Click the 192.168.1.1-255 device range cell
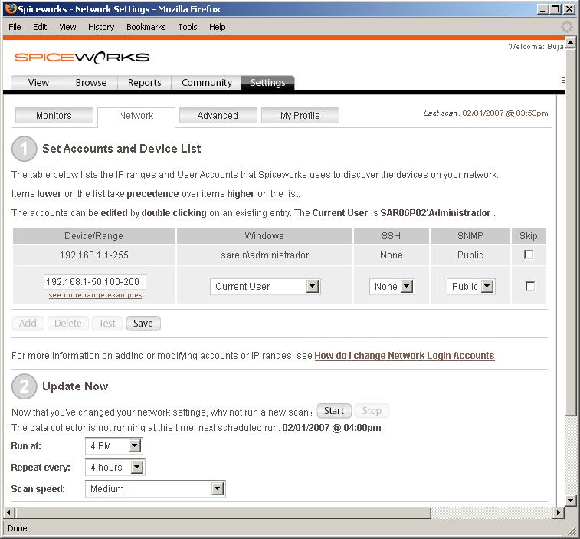Screen dimensions: 580x539 (94, 255)
